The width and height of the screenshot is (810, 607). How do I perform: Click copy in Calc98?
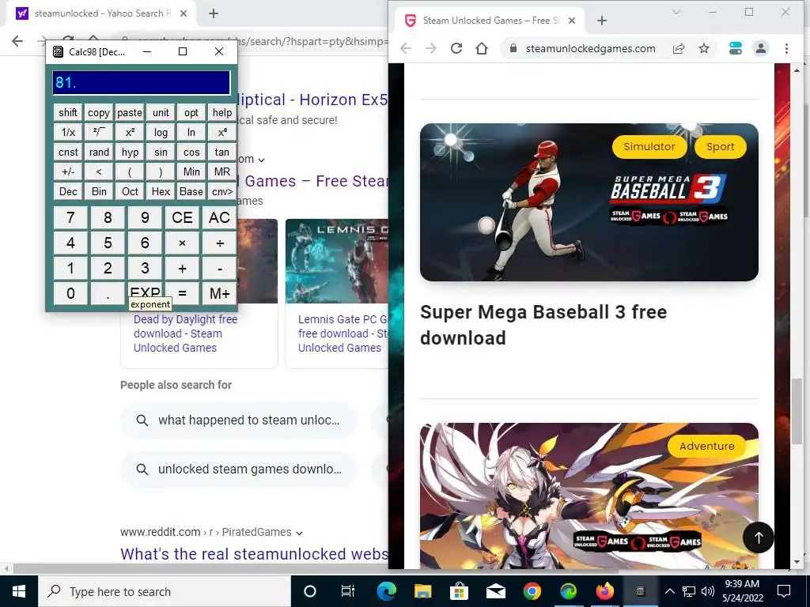99,112
